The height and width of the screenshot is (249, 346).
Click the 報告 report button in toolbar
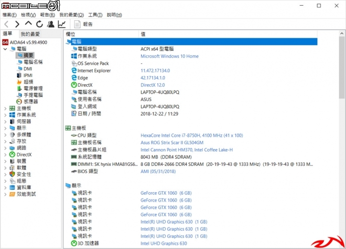[x=83, y=24]
